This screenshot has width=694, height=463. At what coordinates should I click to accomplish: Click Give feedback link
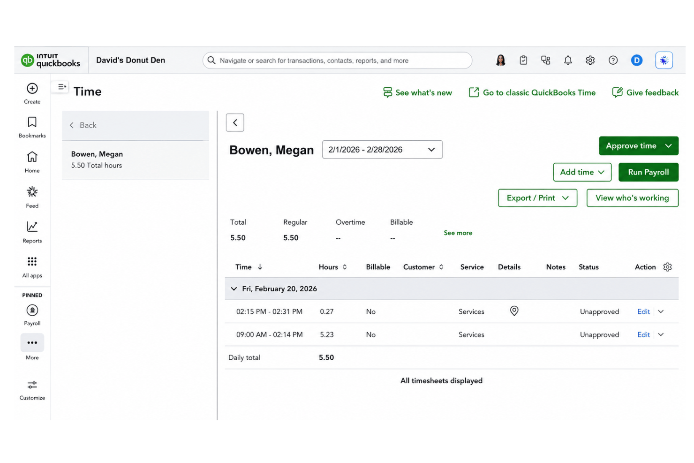pos(645,92)
